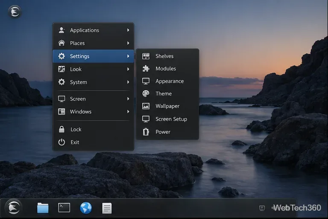
Task: Select Power in the Settings submenu
Action: 167,132
